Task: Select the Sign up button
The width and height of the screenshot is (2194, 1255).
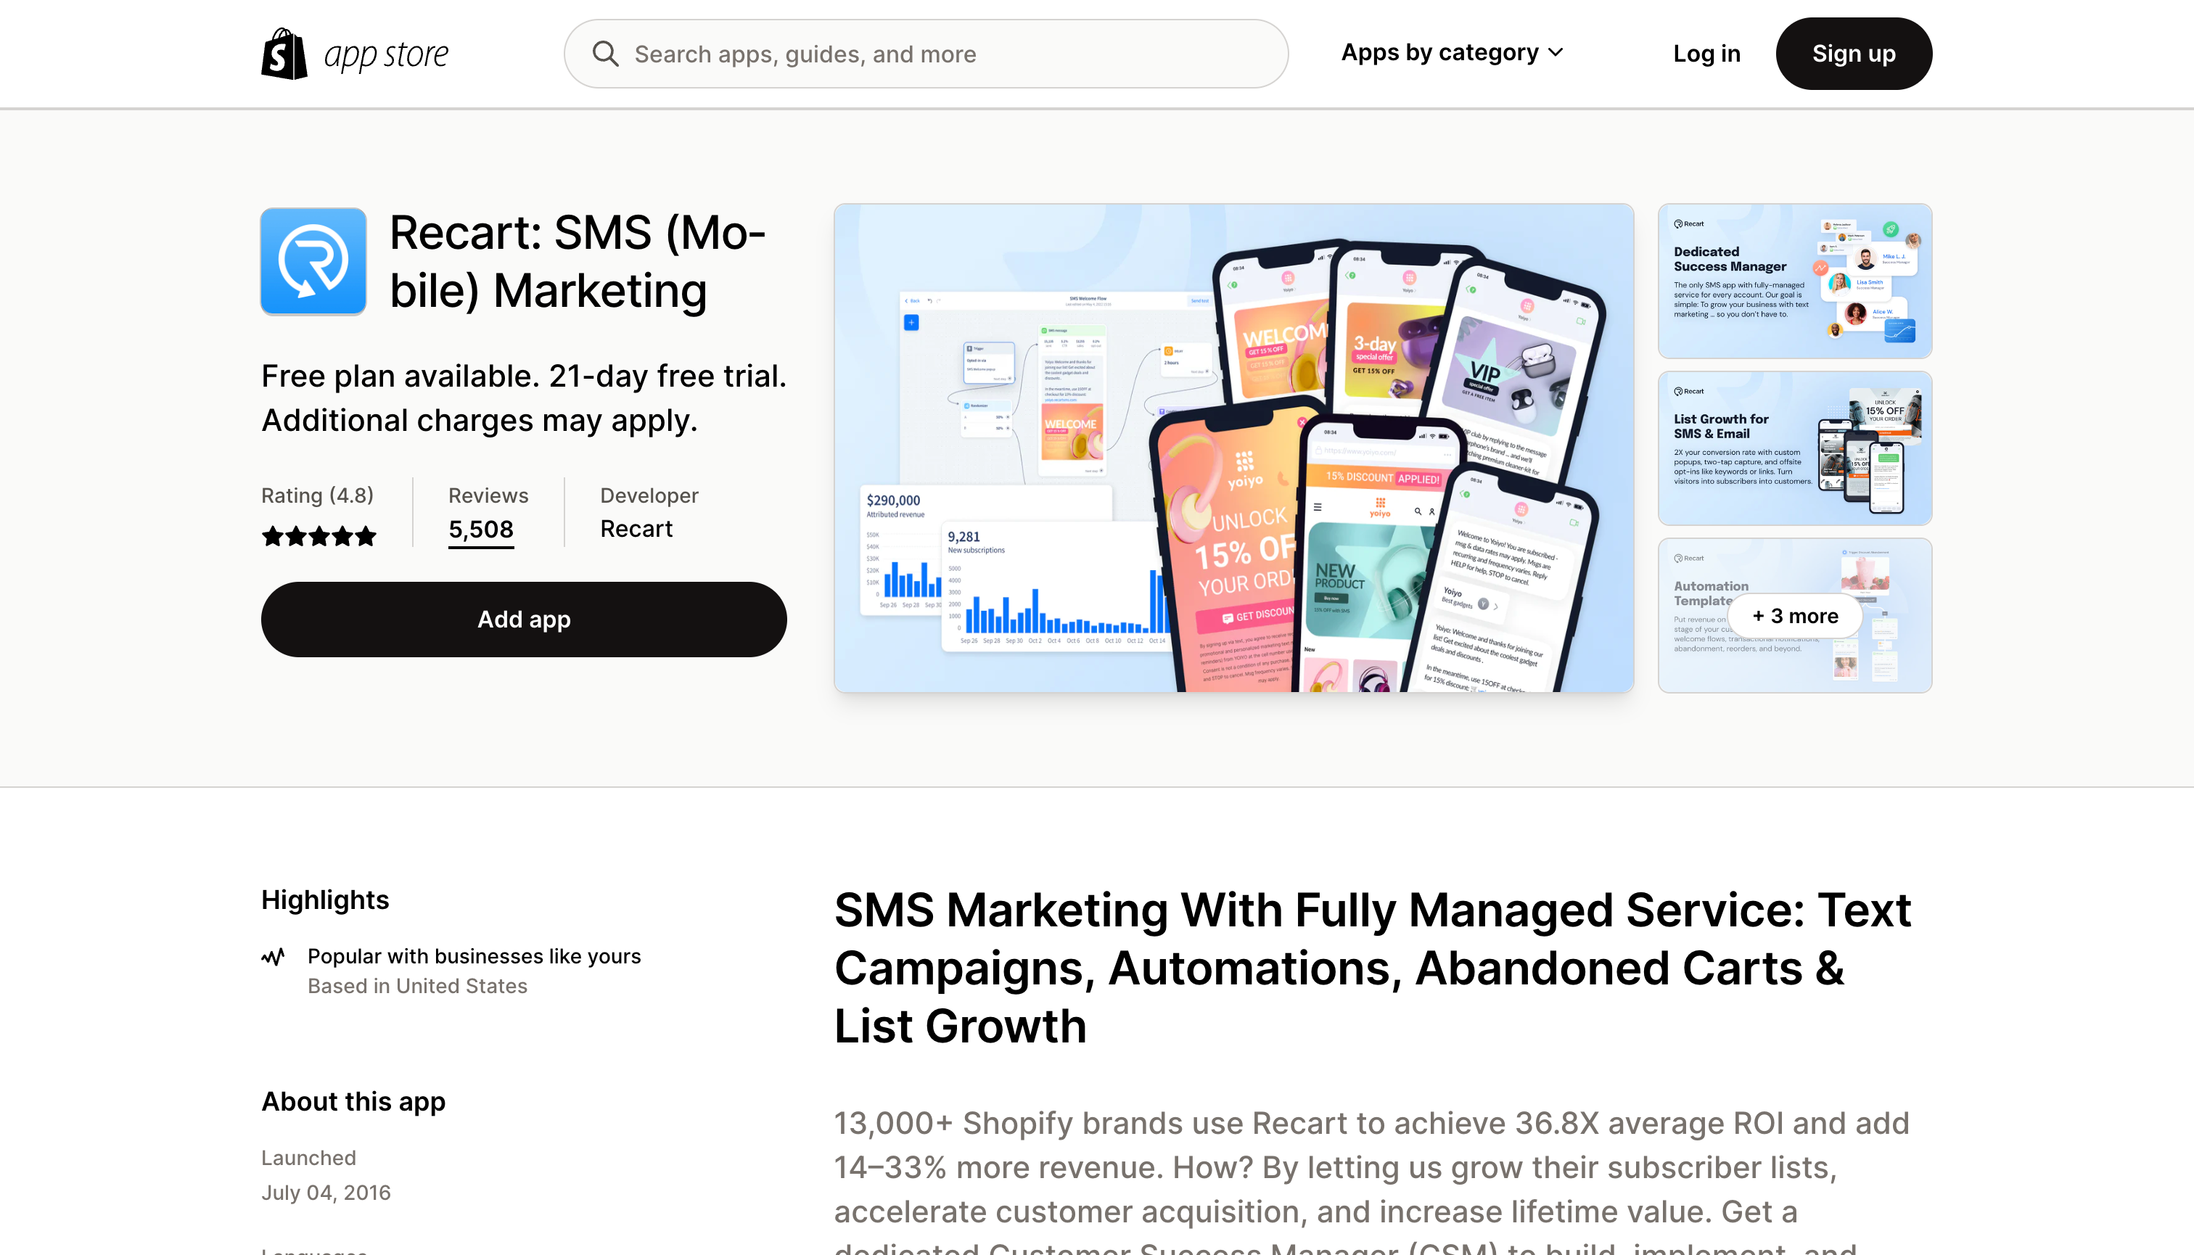Action: pos(1854,53)
